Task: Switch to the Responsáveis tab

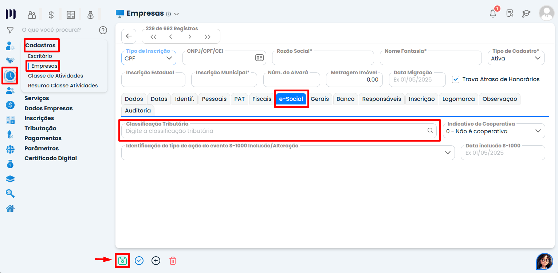Action: [x=382, y=99]
